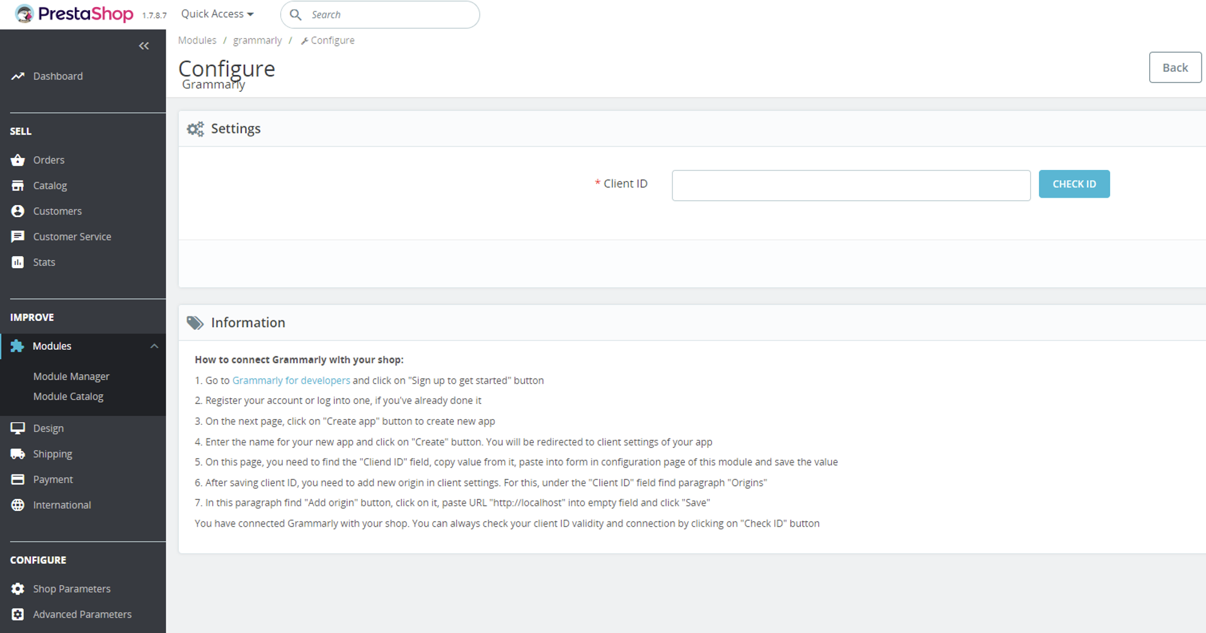Click the wrench icon in breadcrumb
Image resolution: width=1206 pixels, height=633 pixels.
tap(304, 41)
